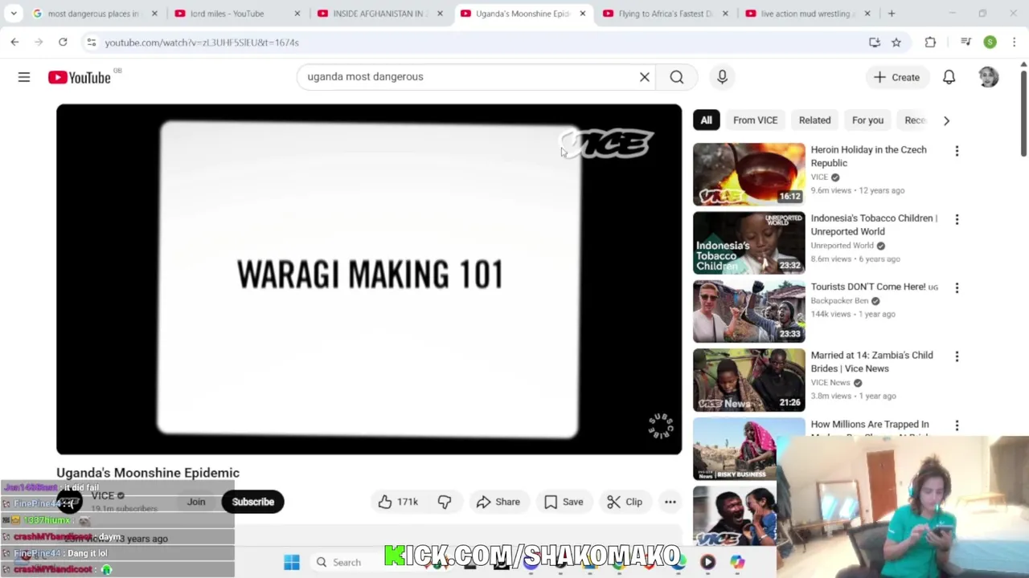Switch to the INSIDE AFGHANISTAN tab

(379, 14)
